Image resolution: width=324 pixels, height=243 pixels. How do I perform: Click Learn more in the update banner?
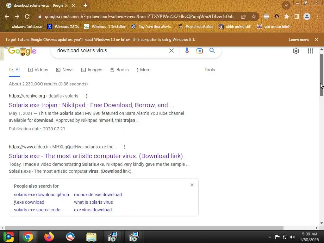tap(299, 40)
